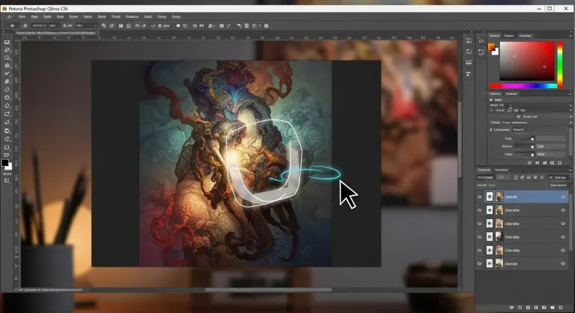Click the orange foreground swatch in the color panel

[x=491, y=47]
